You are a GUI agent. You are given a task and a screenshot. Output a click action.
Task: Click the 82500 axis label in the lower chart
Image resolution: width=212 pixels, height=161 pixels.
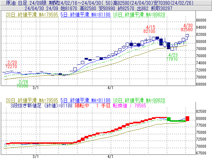point(201,112)
